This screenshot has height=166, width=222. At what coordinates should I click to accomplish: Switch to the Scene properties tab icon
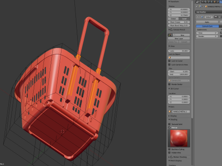pyautogui.click(x=209, y=2)
